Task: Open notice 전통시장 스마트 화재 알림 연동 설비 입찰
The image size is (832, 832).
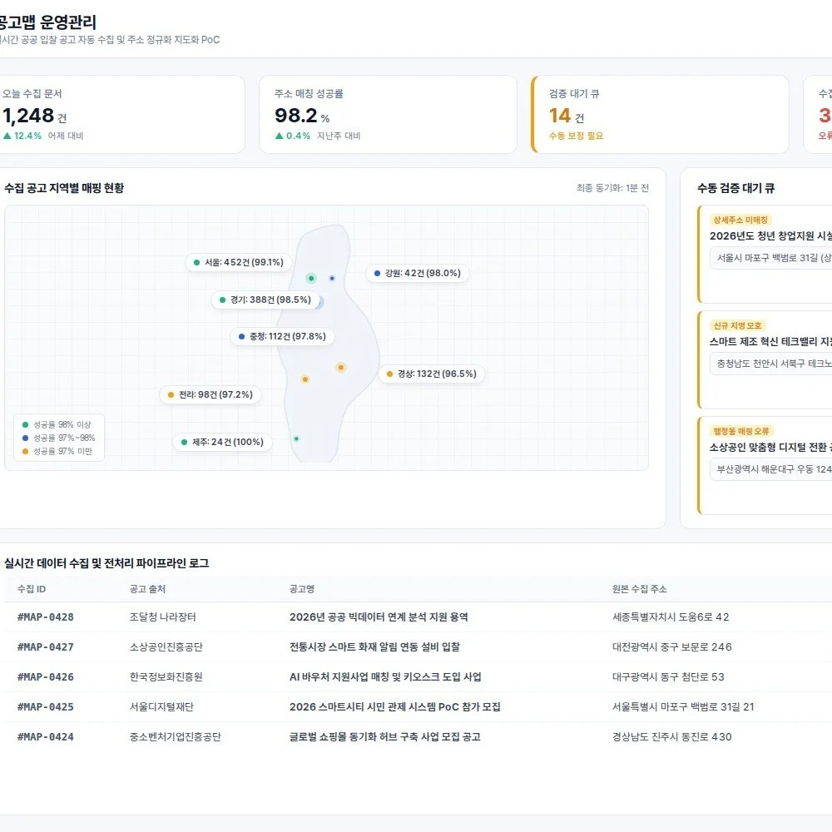Action: coord(374,646)
